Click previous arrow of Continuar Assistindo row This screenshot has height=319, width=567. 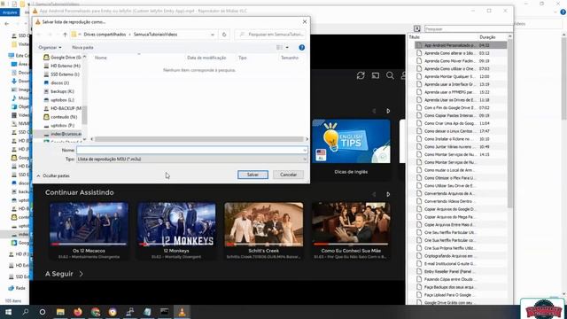coord(374,195)
